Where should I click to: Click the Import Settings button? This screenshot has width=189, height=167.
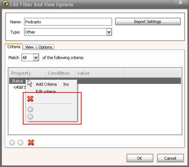[148, 22]
